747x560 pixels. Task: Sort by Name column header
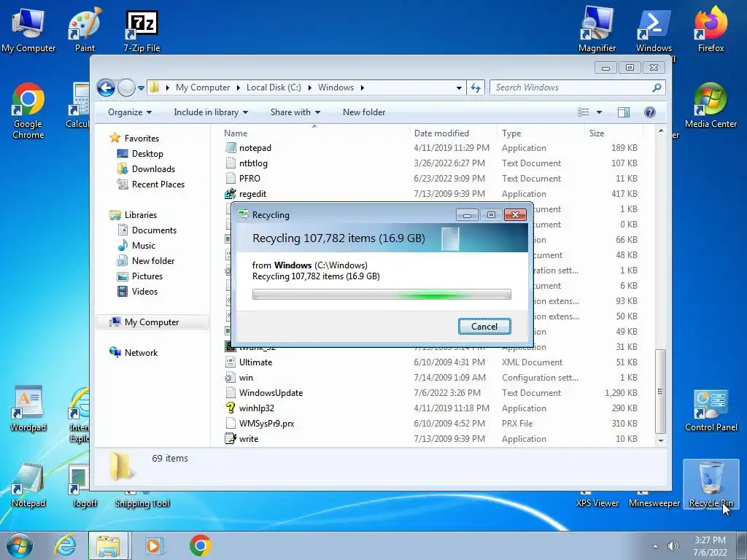(x=314, y=133)
